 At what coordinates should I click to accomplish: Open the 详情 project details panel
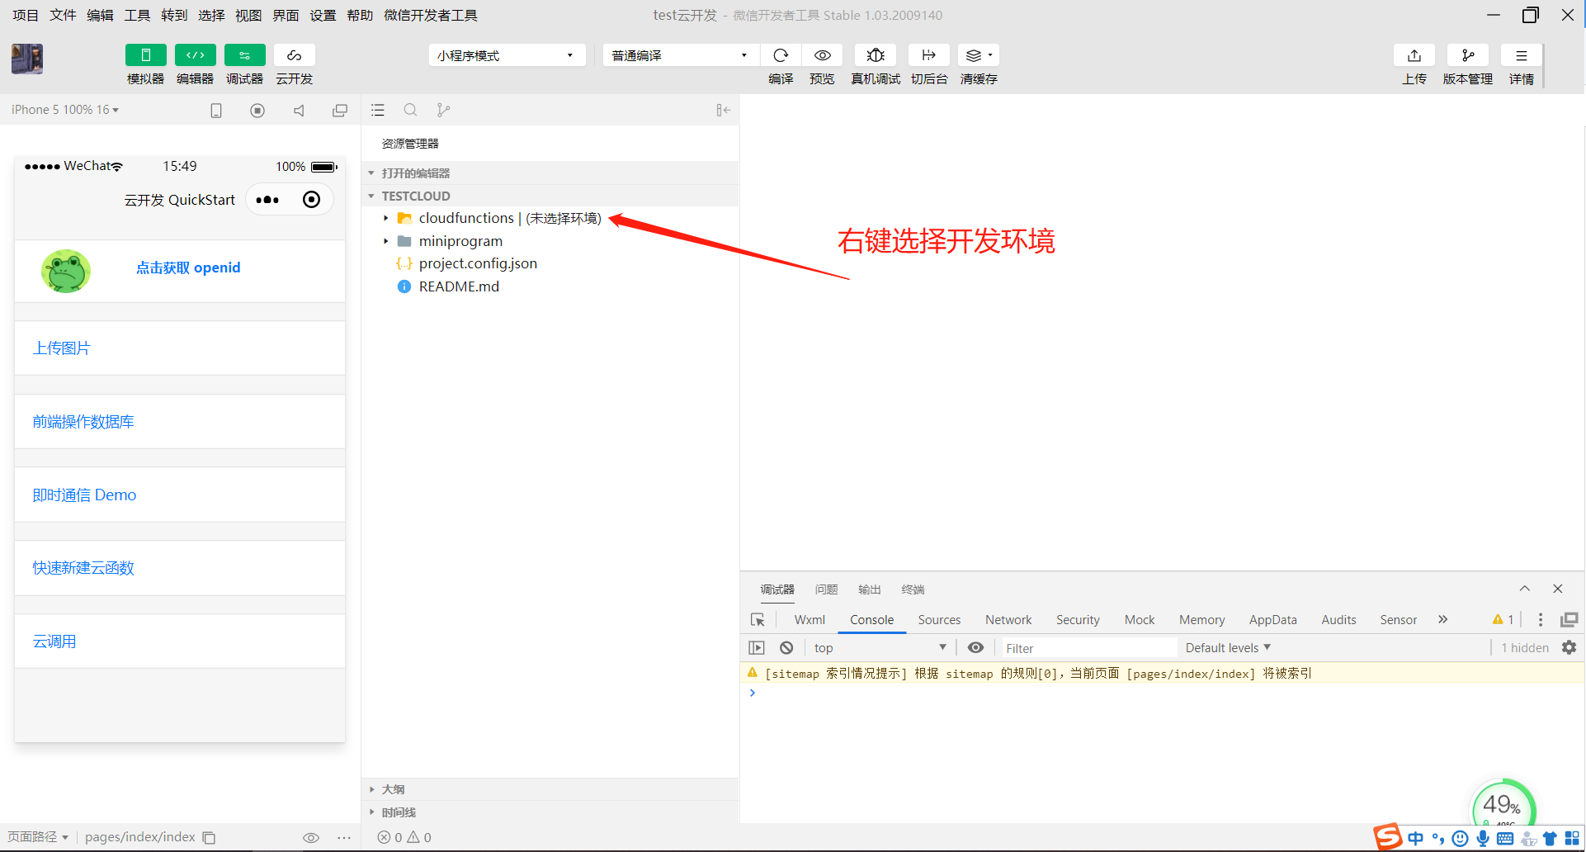[x=1522, y=55]
